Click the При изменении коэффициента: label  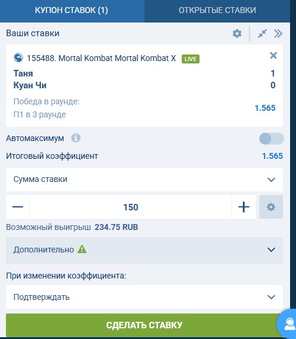click(x=66, y=276)
